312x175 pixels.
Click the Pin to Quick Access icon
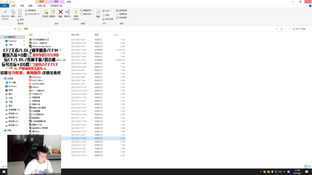(5, 12)
